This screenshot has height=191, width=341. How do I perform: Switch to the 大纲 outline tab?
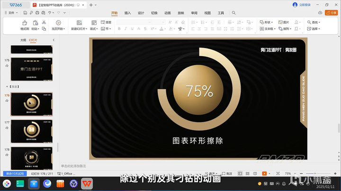(23, 40)
